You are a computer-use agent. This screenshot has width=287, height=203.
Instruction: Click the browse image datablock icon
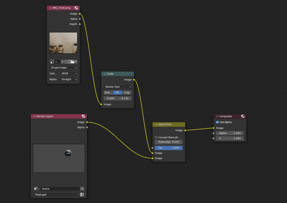(x=52, y=62)
